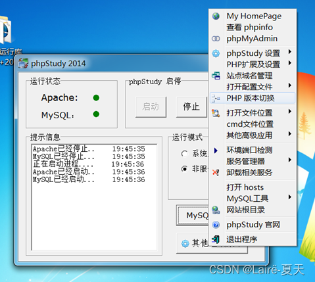Visit phpStudy 官网 from the menu
Image resolution: width=315 pixels, height=282 pixels.
click(253, 225)
